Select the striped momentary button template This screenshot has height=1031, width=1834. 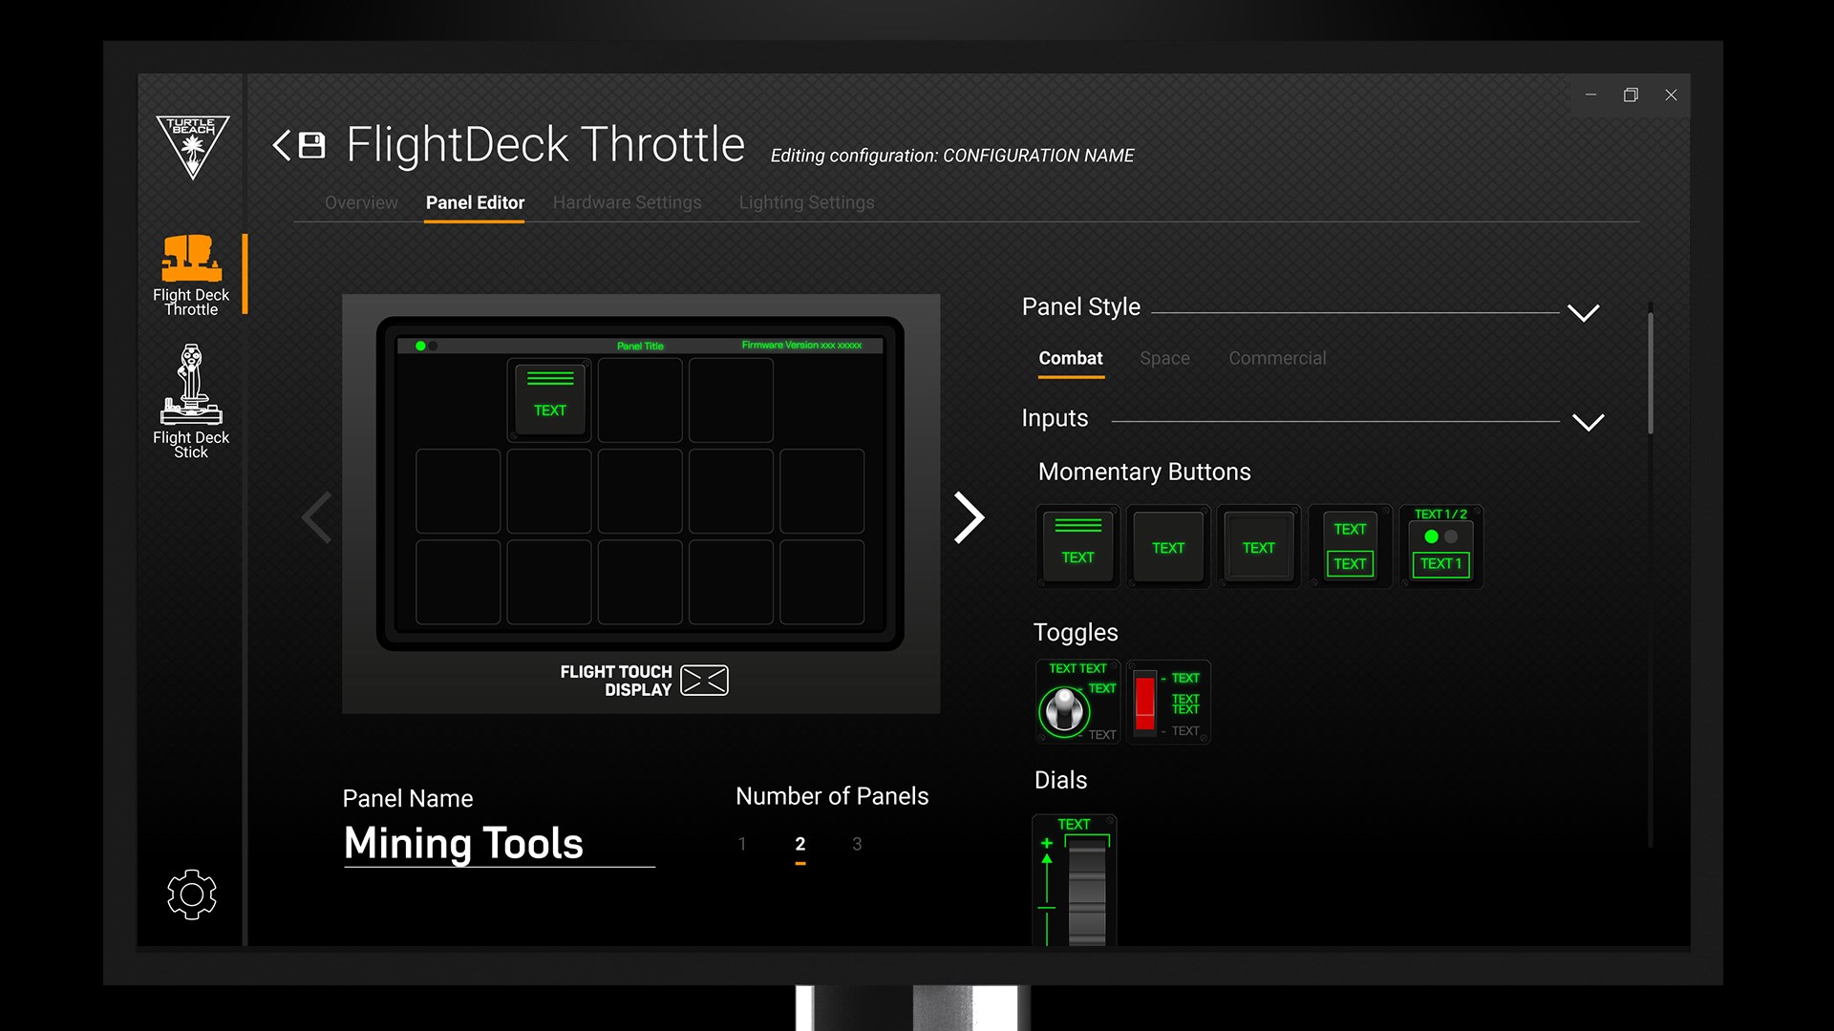[x=1077, y=546]
